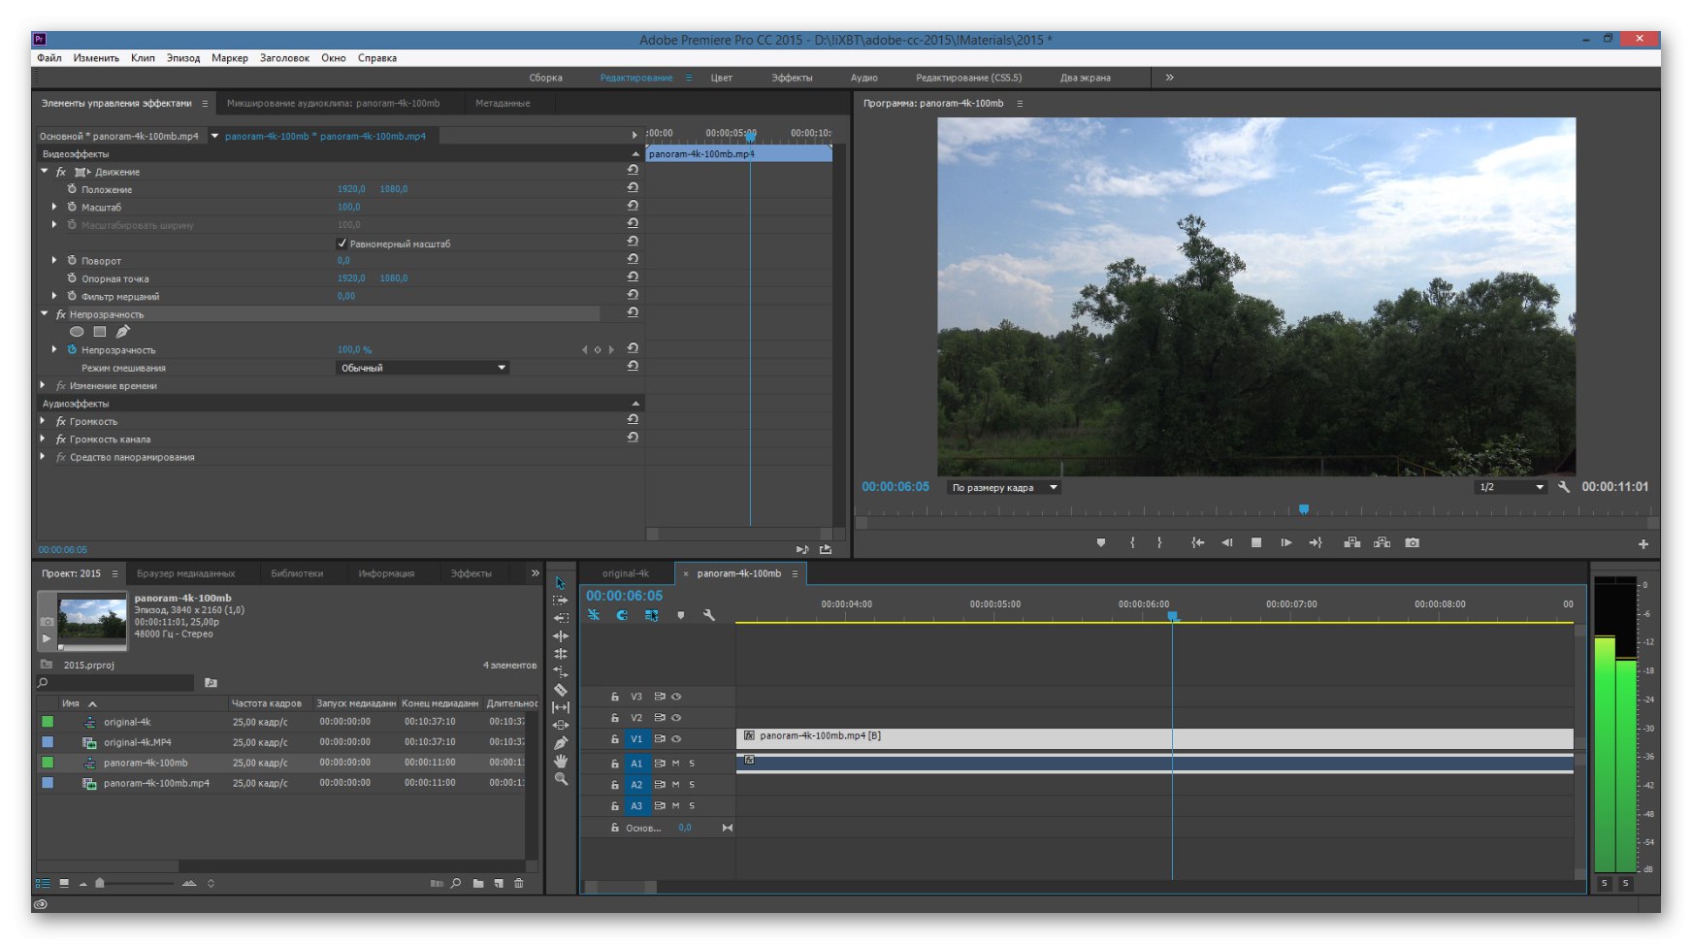Toggle lock on track A3
Screen dimensions: 1692x944
[x=614, y=806]
